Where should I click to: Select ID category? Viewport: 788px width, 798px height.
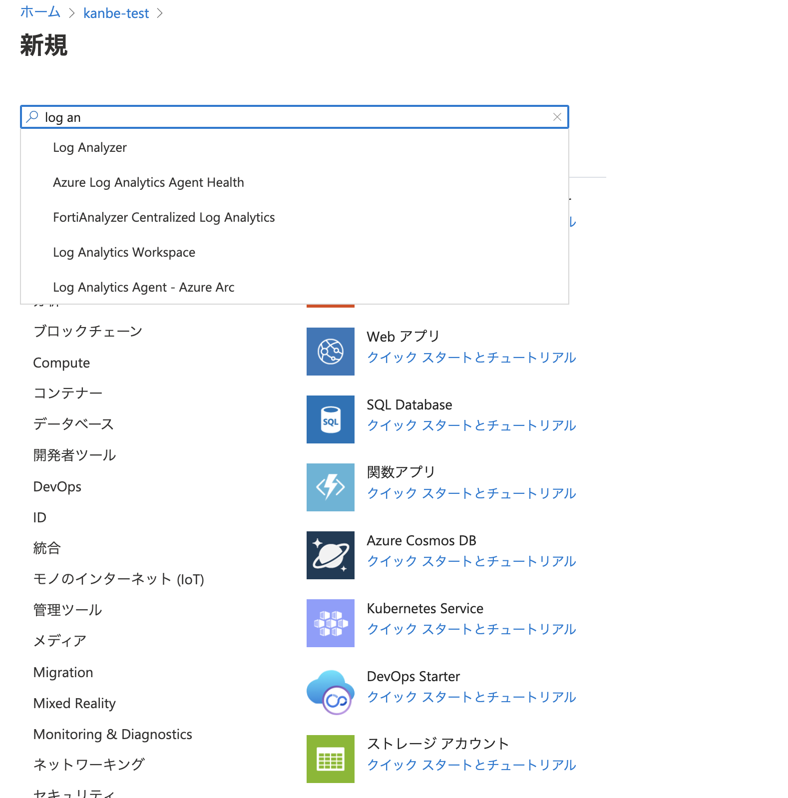pyautogui.click(x=40, y=517)
